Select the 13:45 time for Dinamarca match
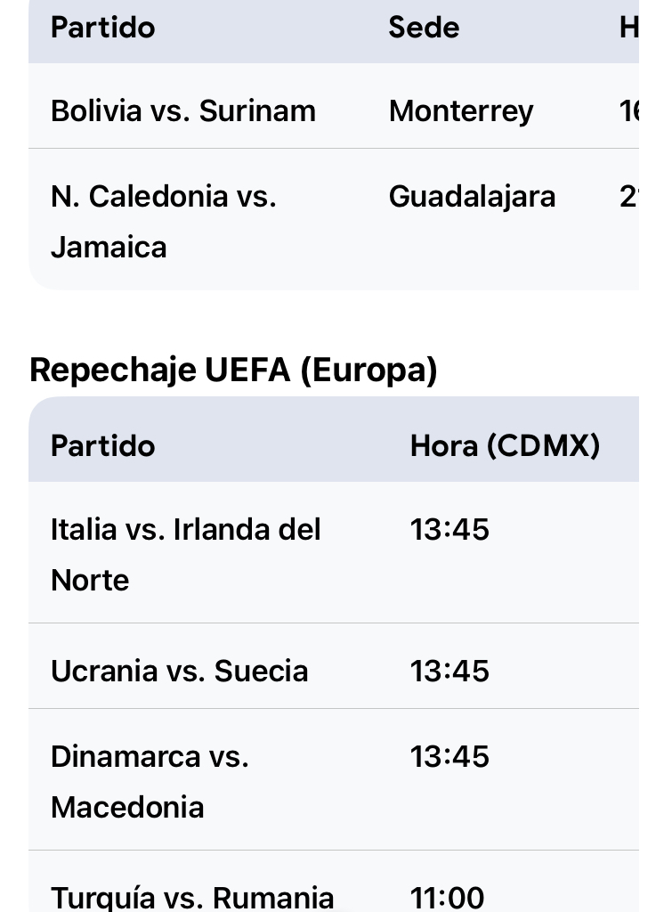 click(x=449, y=756)
